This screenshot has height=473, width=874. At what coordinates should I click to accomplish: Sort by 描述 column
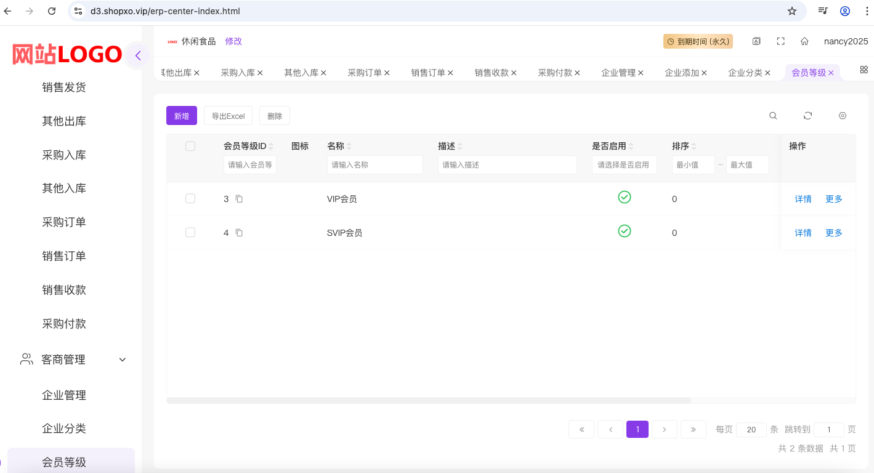pos(459,147)
